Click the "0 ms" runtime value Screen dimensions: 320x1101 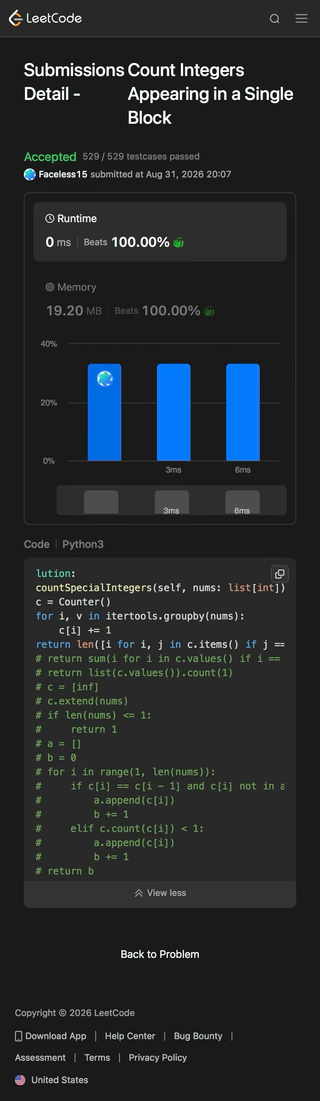58,242
